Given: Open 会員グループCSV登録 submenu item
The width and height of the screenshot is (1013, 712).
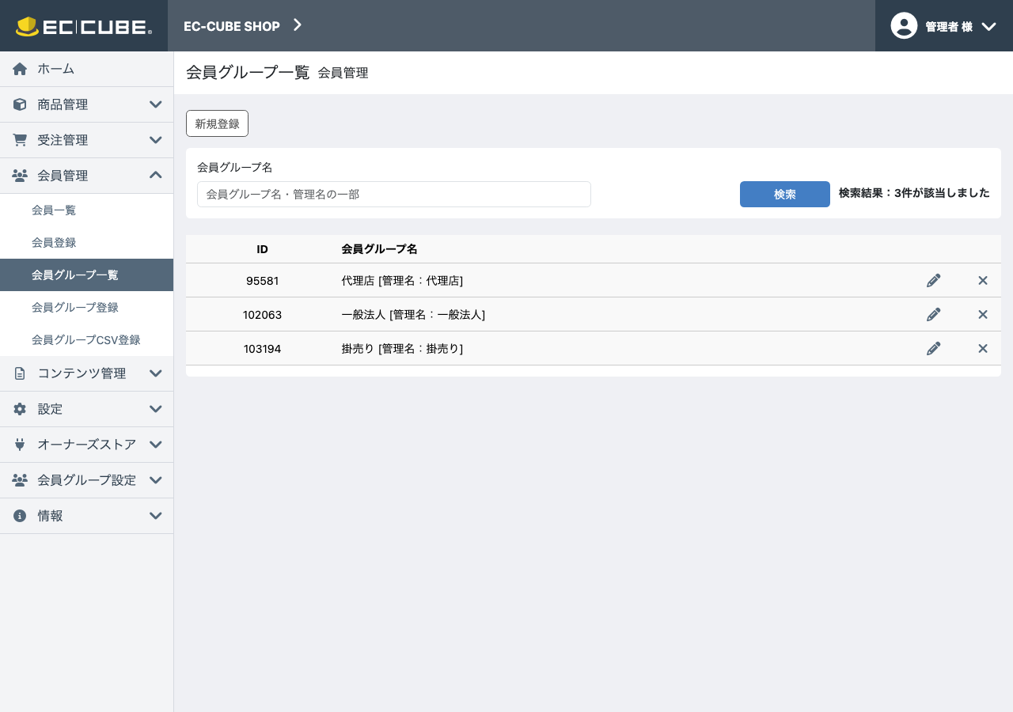Looking at the screenshot, I should point(86,339).
